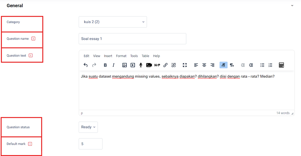Undo the last edit in the editor
The width and height of the screenshot is (301, 156).
pos(85,65)
